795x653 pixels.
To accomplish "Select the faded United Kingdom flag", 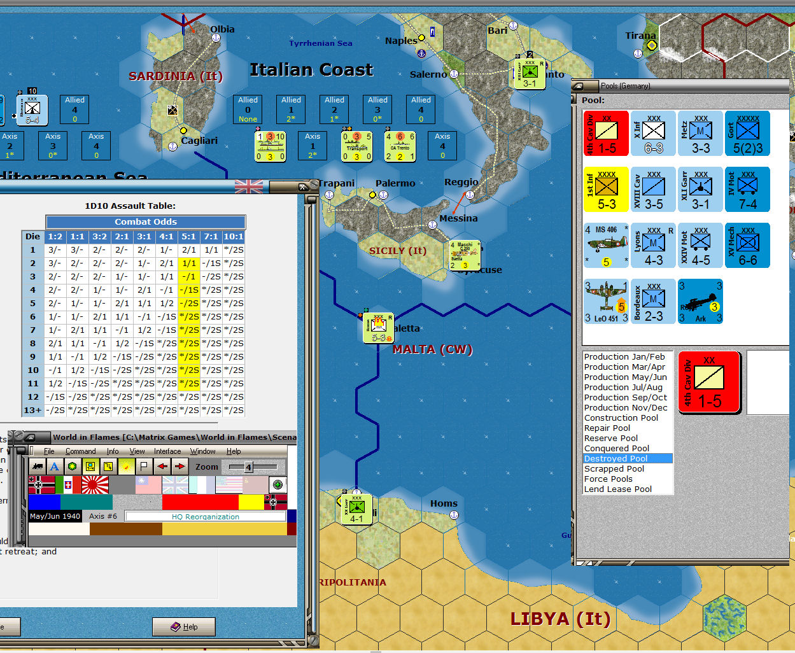I will [x=175, y=485].
